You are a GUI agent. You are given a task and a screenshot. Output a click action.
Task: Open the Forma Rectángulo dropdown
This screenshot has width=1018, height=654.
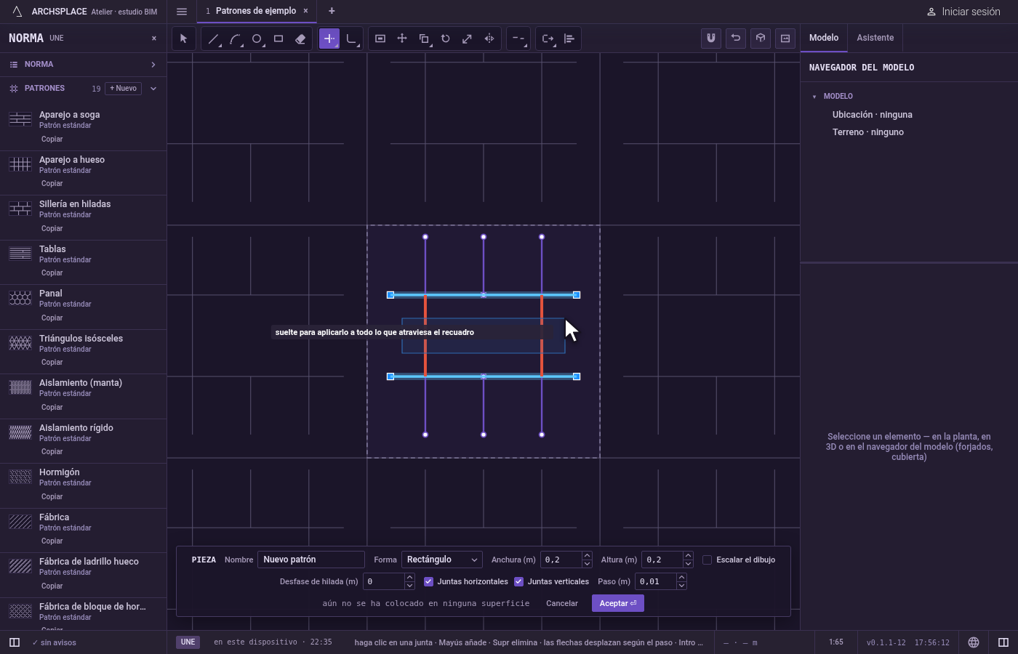[x=442, y=560]
